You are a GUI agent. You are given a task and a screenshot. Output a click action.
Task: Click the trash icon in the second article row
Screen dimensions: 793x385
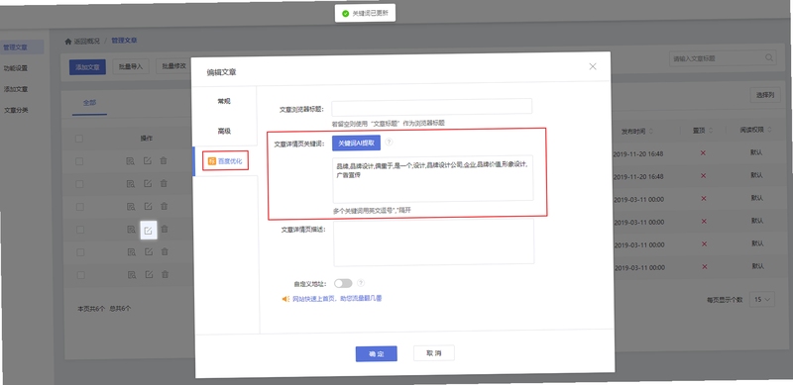pyautogui.click(x=164, y=183)
